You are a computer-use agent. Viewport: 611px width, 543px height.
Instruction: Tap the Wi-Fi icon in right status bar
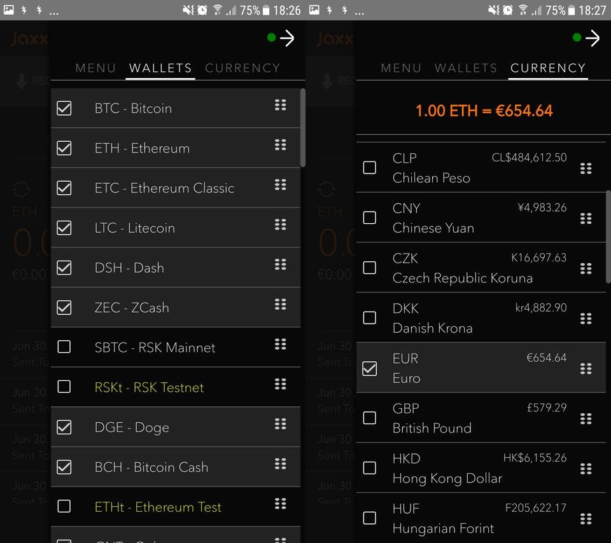pos(523,10)
